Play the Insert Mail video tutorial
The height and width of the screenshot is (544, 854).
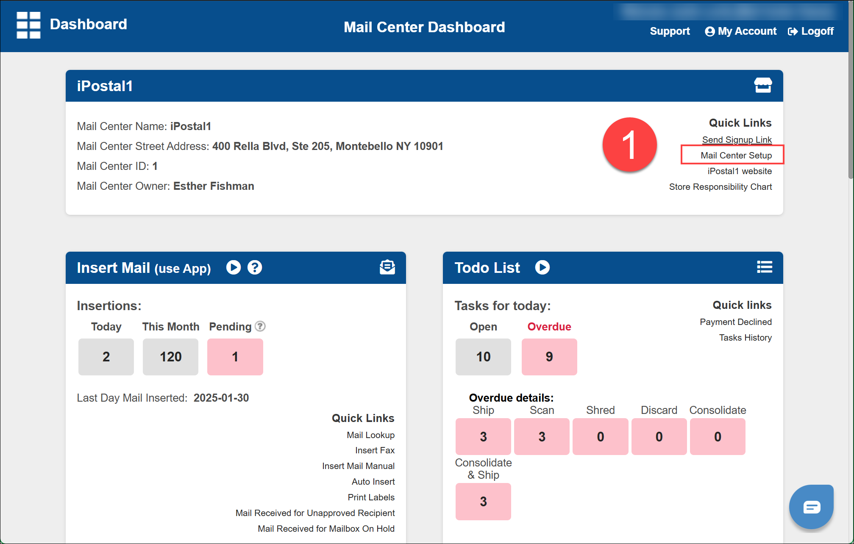pos(234,267)
